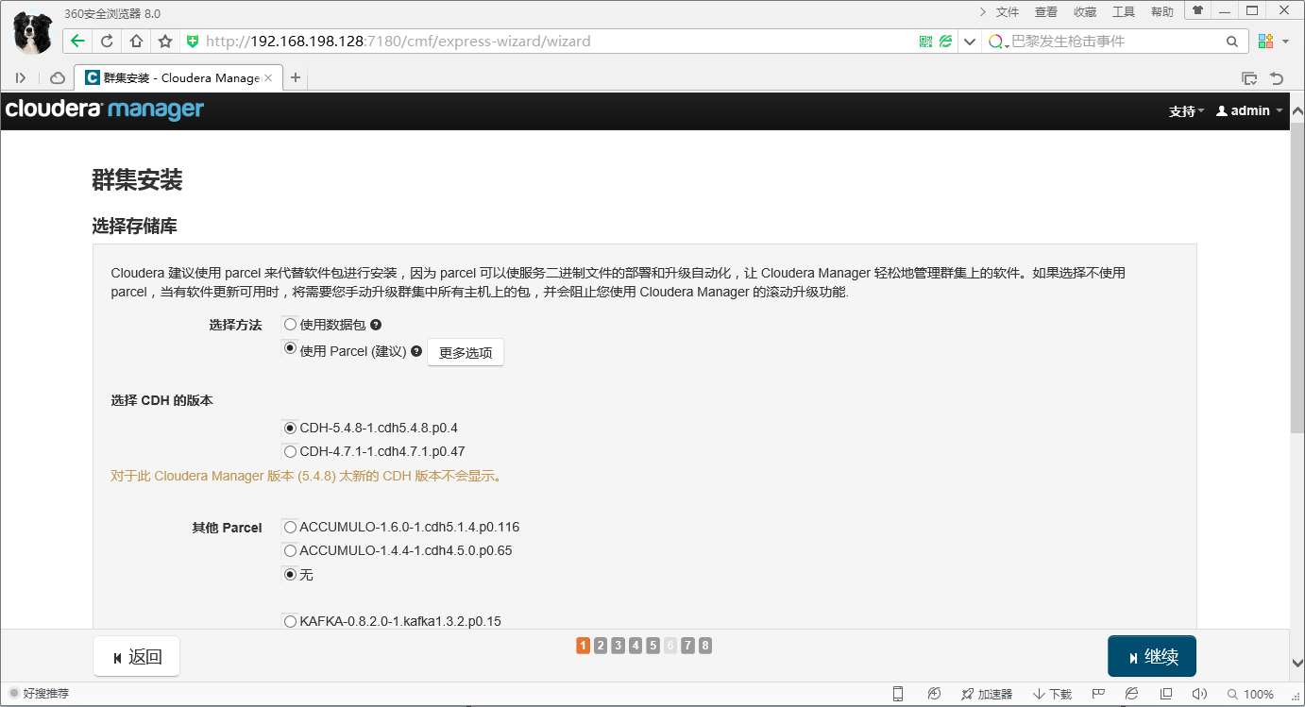Open the admin user dropdown
The image size is (1305, 707).
1249,111
